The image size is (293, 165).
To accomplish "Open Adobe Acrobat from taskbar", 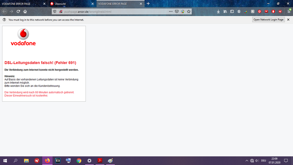I will coord(100,161).
